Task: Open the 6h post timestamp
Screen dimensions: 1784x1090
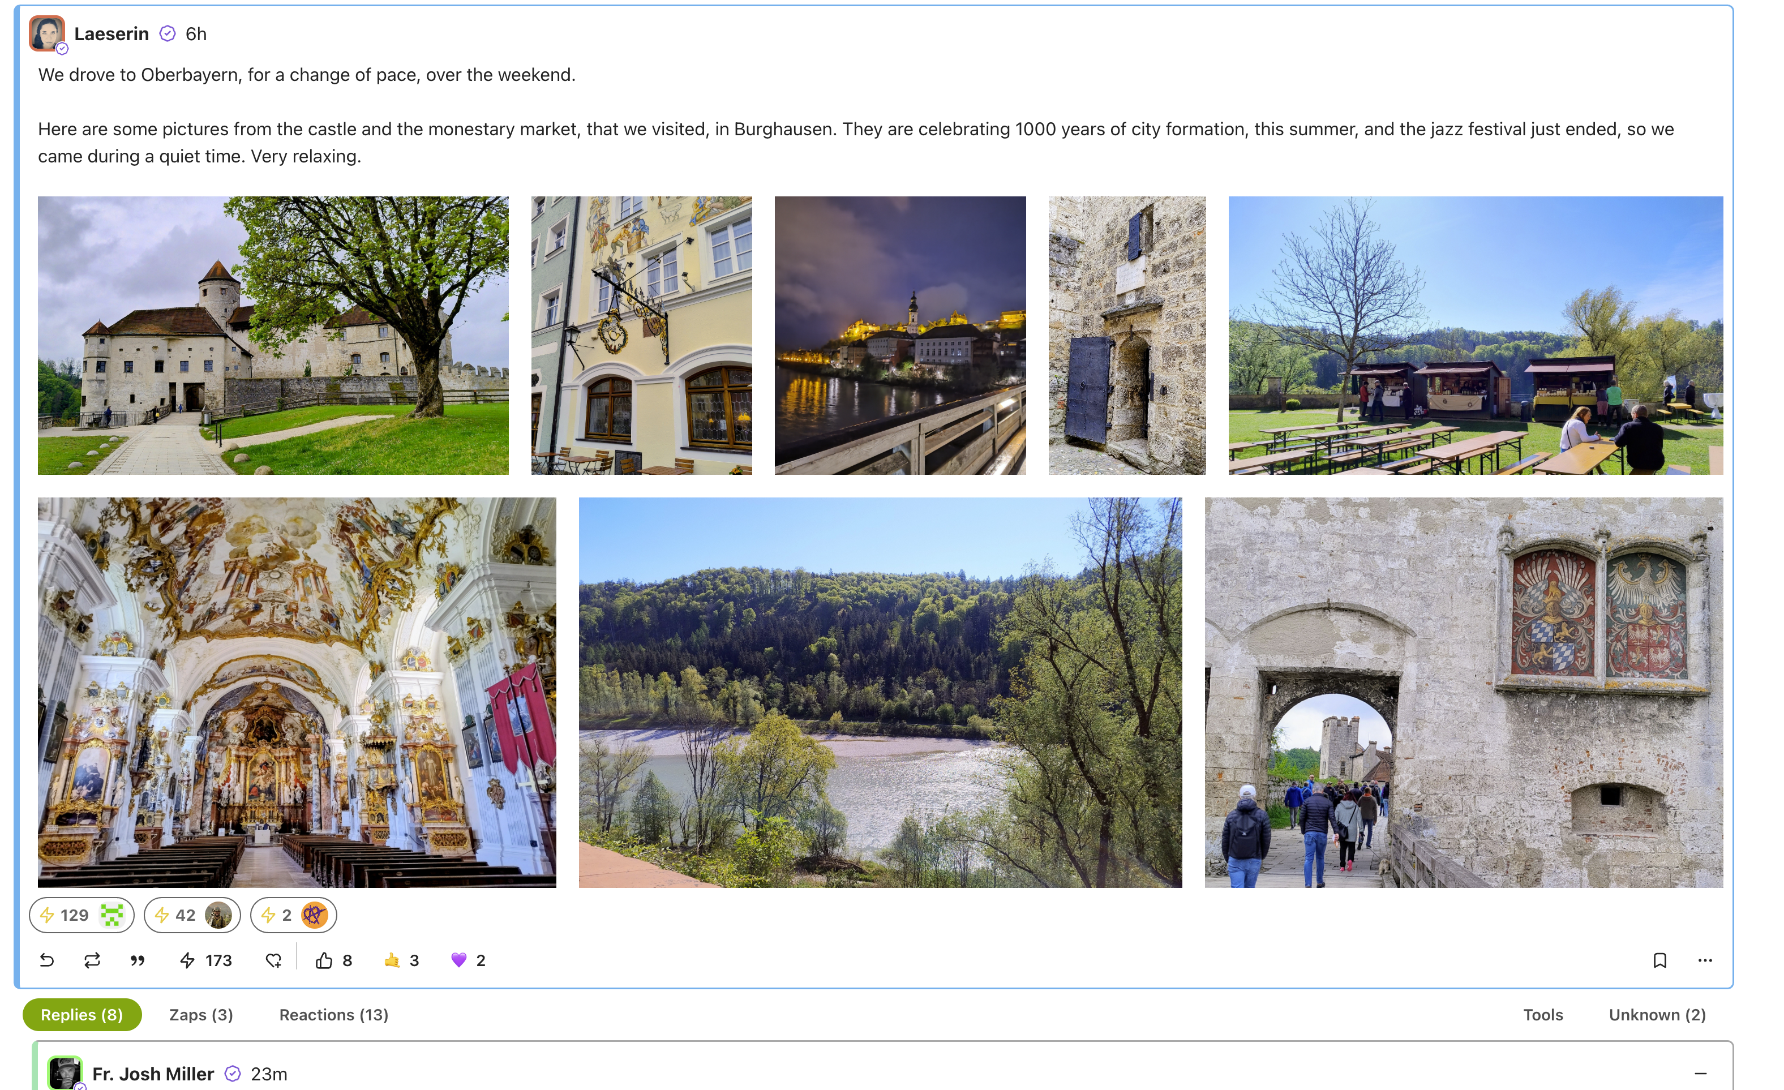Action: pyautogui.click(x=196, y=34)
